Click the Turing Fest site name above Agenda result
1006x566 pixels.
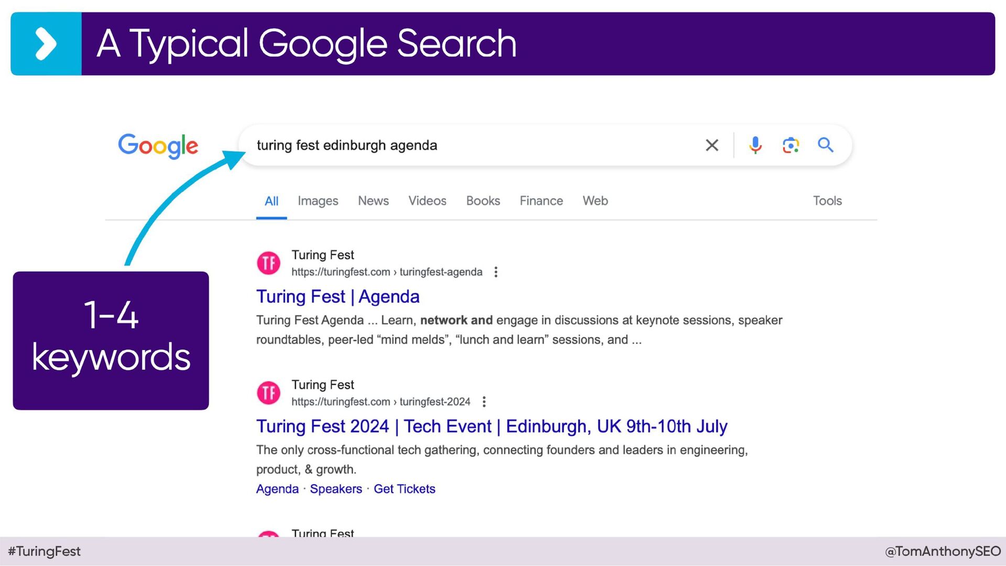pos(323,255)
